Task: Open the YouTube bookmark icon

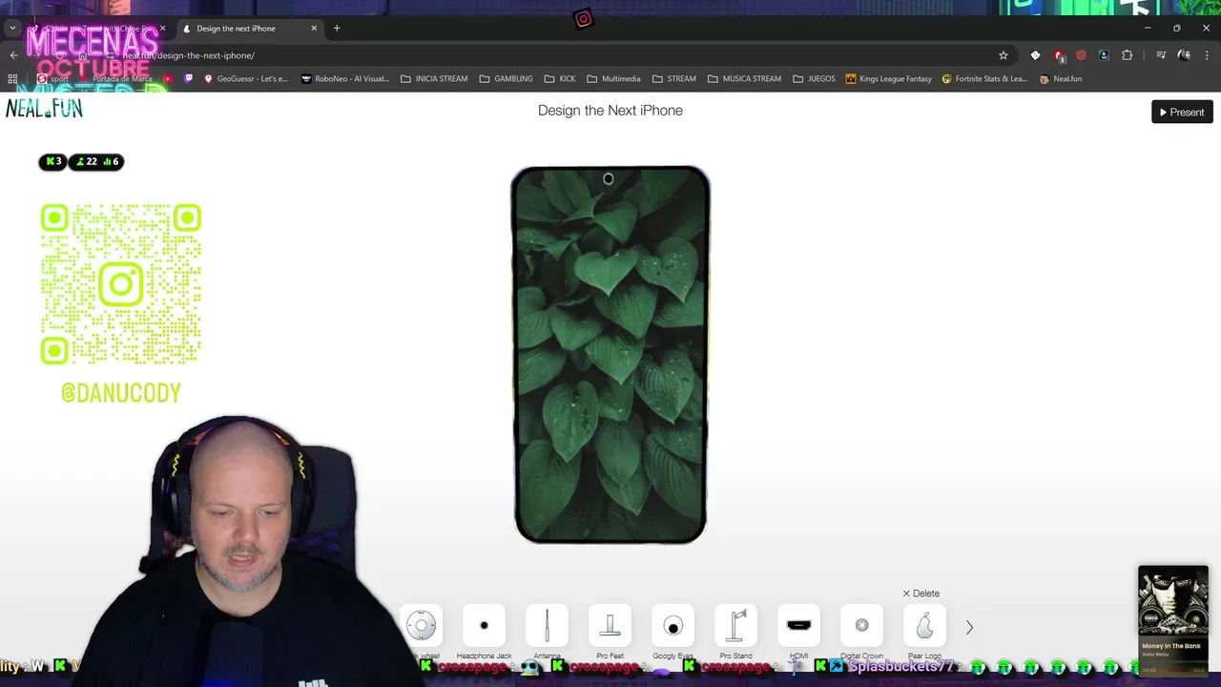Action: [x=169, y=78]
